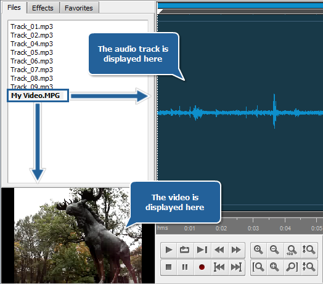323x284 pixels.
Task: Pause playback with the pause button
Action: point(185,267)
